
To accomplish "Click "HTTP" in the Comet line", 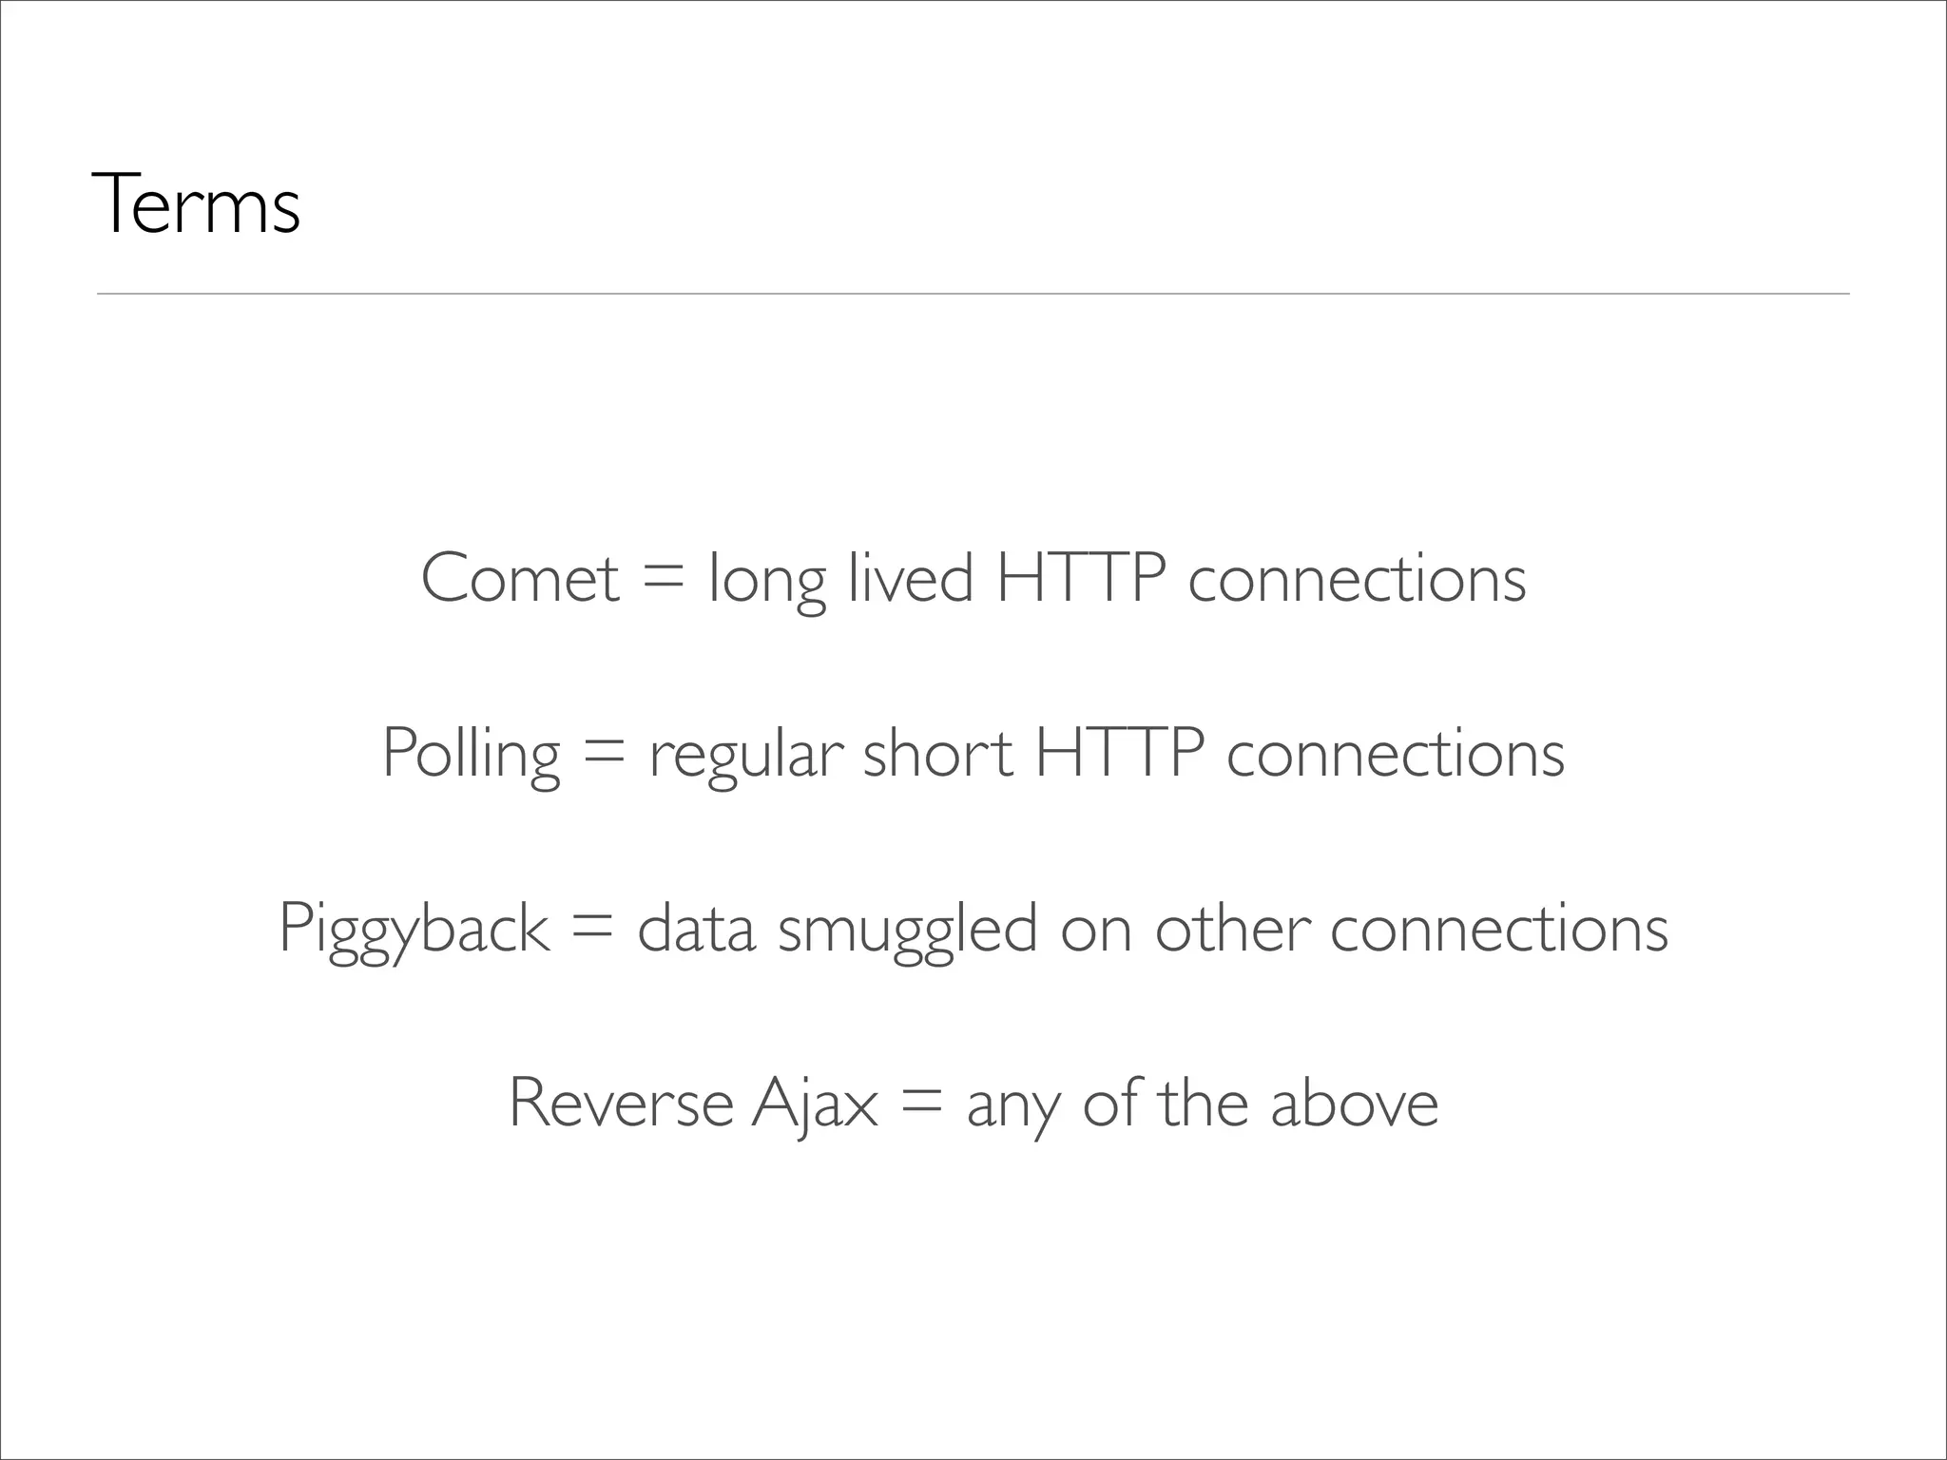I will 1081,577.
